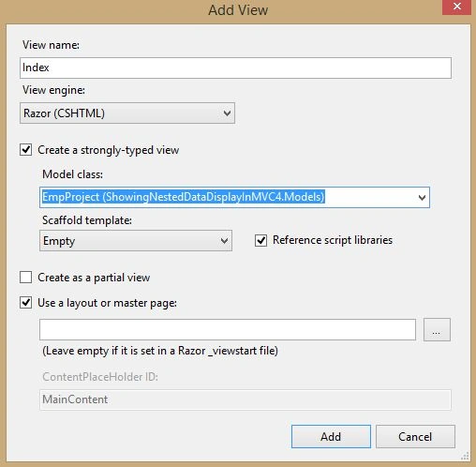Browse for layout with the ellipsis button

tap(437, 329)
